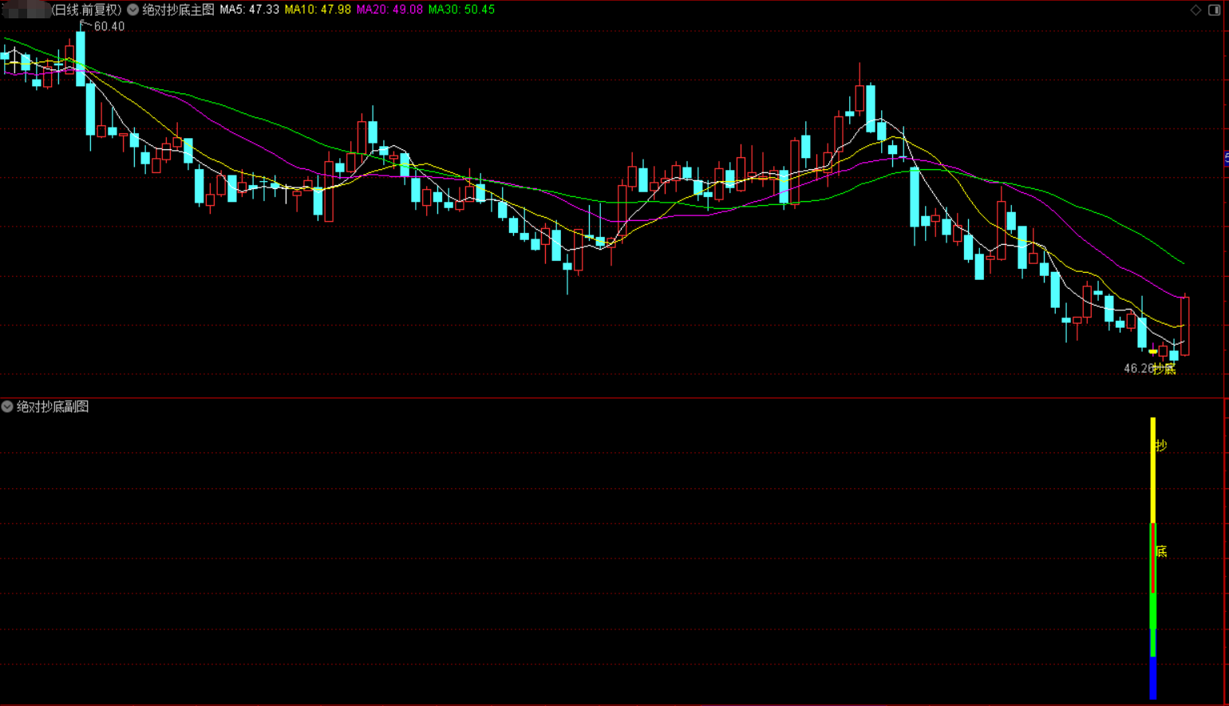1229x706 pixels.
Task: Select the green MA30: 50.45 label
Action: click(461, 10)
